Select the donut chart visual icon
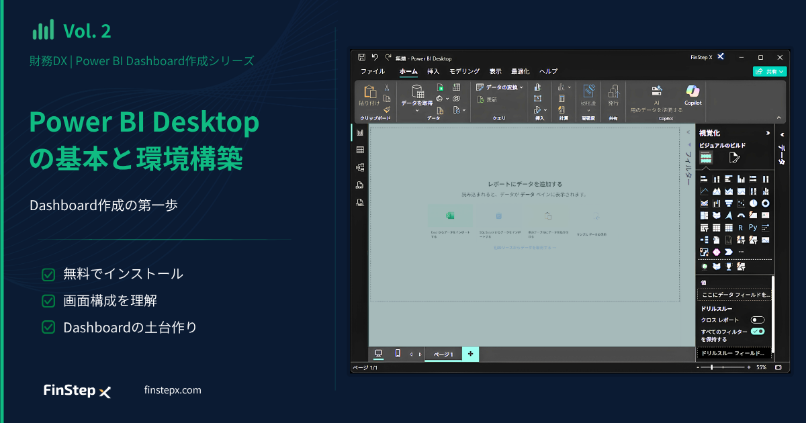 pyautogui.click(x=766, y=203)
